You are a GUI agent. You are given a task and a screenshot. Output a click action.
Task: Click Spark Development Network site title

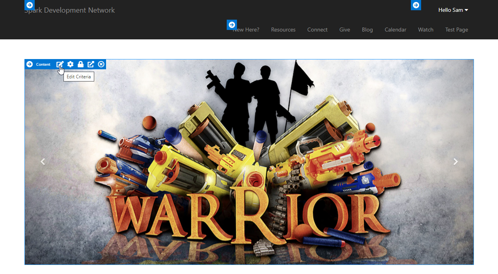coord(70,10)
